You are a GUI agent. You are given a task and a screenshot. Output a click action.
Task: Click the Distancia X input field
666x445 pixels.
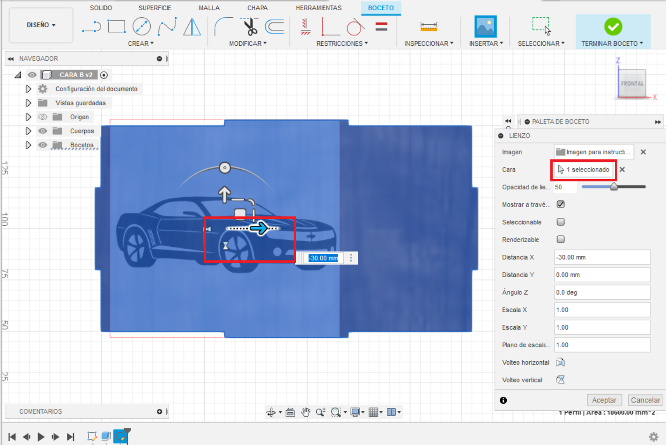[x=602, y=257]
